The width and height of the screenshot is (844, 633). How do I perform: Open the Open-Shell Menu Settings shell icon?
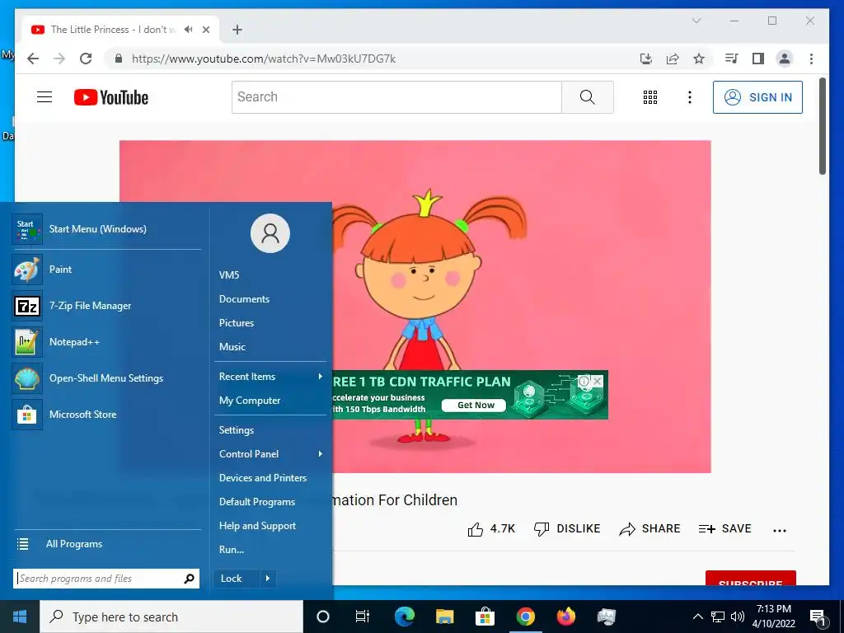[x=27, y=377]
